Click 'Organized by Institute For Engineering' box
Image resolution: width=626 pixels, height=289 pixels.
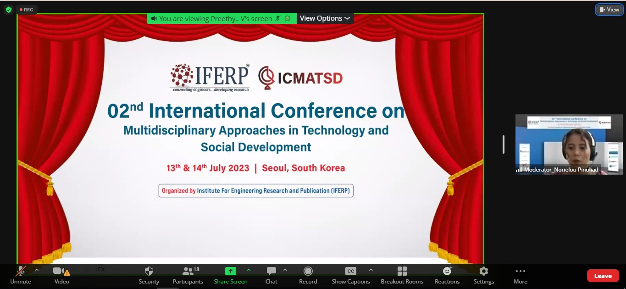pyautogui.click(x=256, y=190)
